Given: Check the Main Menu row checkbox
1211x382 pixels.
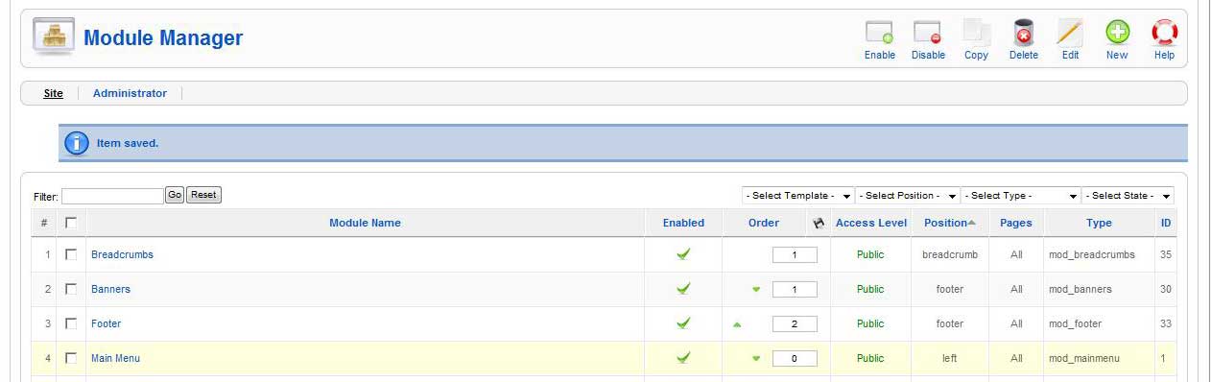Looking at the screenshot, I should pos(71,358).
